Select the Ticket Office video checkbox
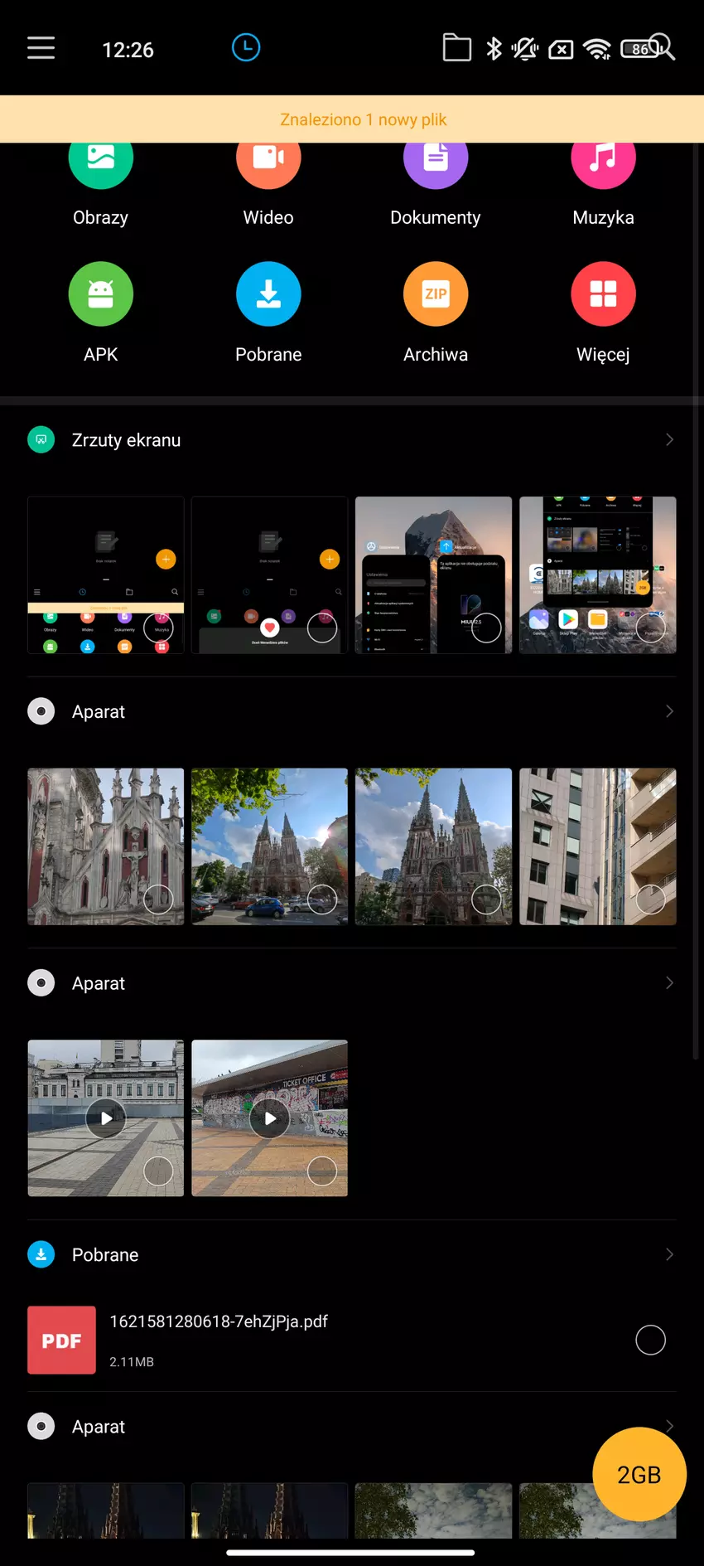 click(322, 1171)
